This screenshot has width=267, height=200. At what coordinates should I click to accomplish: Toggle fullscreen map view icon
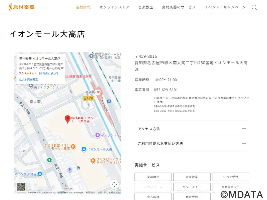[114, 184]
